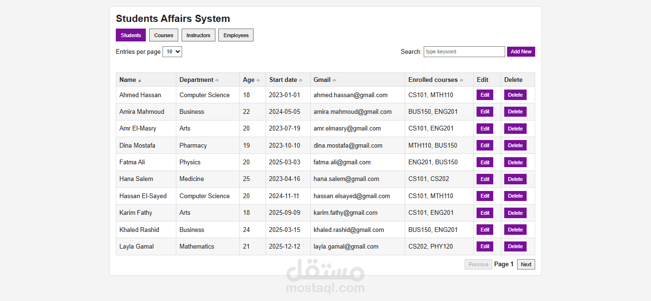Screen dimensions: 651x301
Task: Delete Amira Mahmoud's row
Action: point(515,111)
